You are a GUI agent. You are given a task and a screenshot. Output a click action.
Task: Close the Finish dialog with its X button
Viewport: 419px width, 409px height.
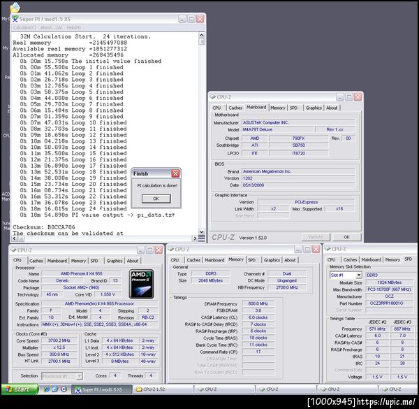175,173
